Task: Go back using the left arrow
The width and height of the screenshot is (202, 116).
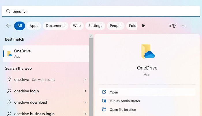Action: pyautogui.click(x=8, y=26)
